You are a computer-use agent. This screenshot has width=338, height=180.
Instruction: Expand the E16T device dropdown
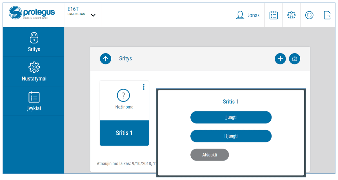coord(93,15)
